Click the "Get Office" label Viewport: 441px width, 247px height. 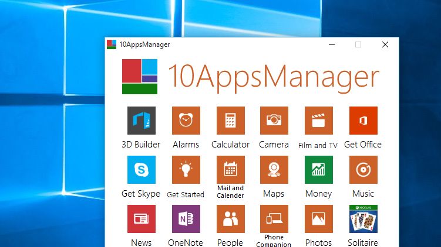click(363, 145)
